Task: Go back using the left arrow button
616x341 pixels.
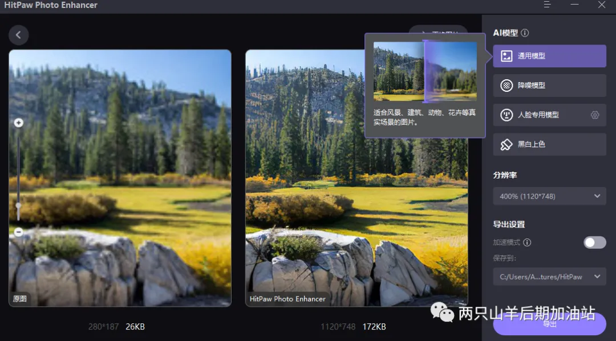Action: click(x=18, y=35)
